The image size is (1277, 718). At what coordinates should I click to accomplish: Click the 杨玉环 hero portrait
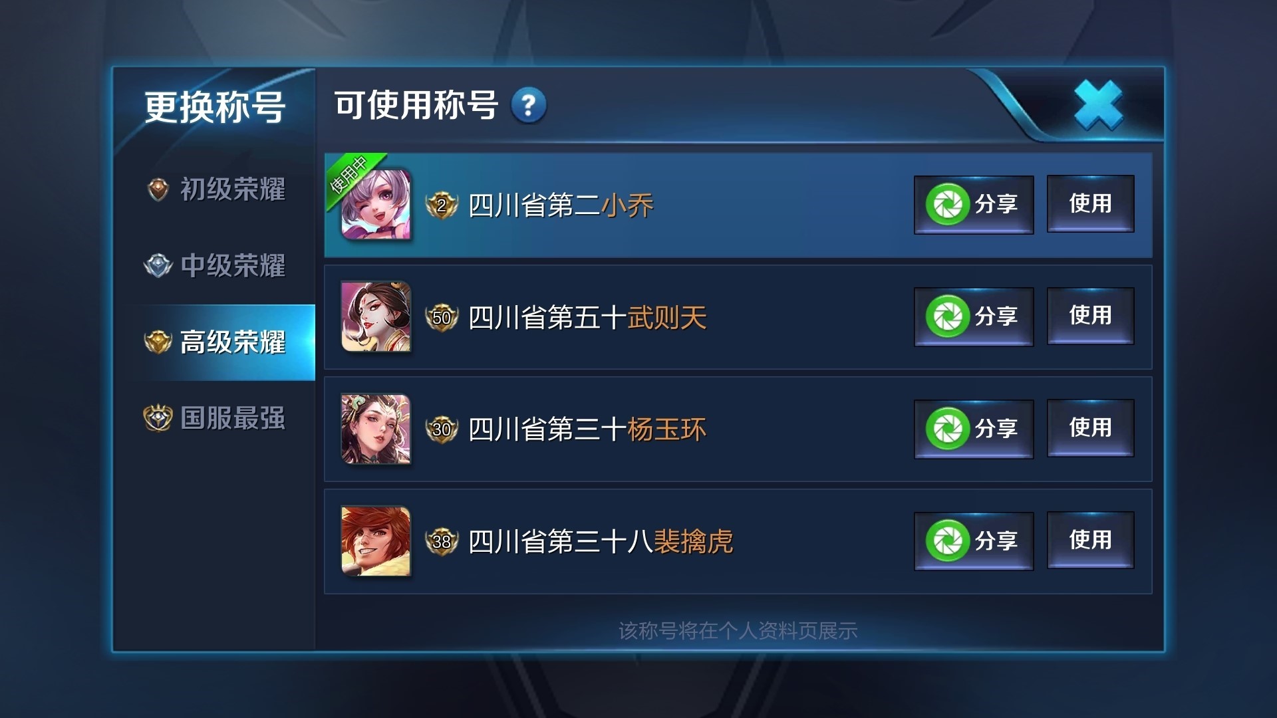(x=376, y=429)
